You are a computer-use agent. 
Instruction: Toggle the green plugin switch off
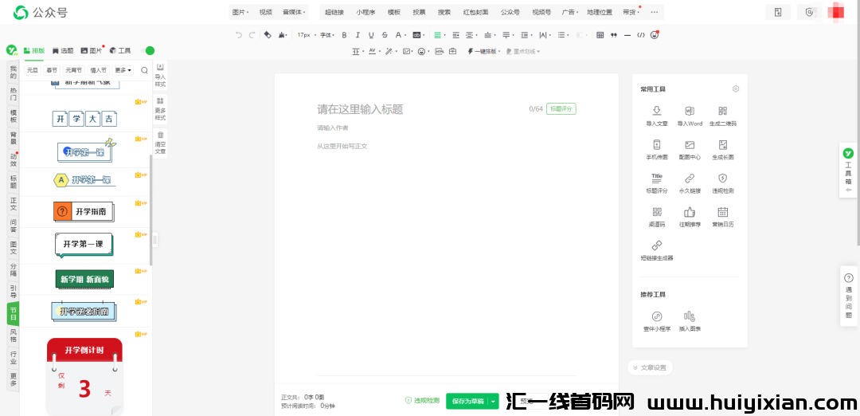tap(147, 50)
